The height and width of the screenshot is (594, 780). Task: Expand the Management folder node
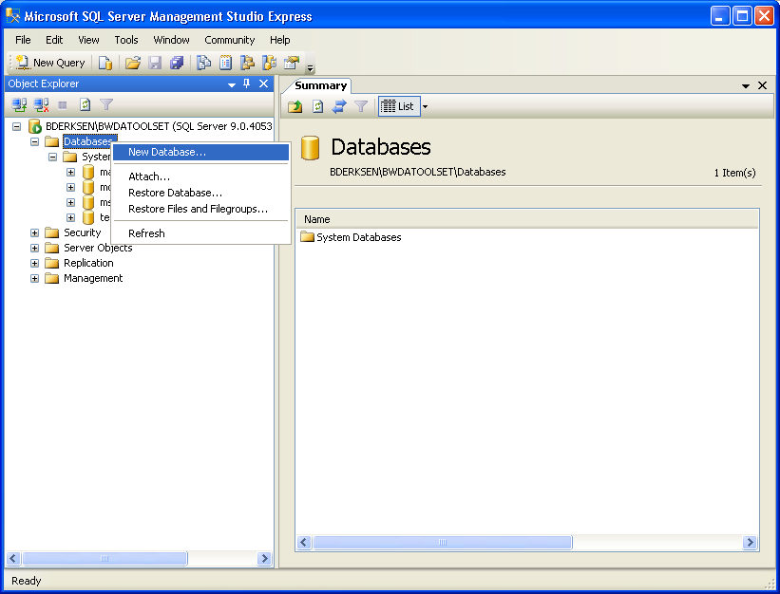35,278
